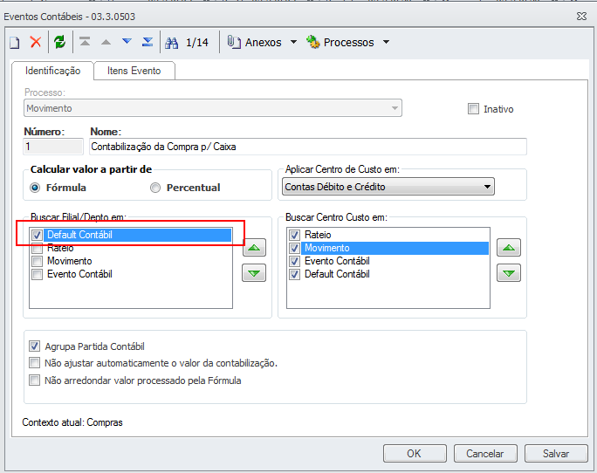This screenshot has width=597, height=473.
Task: Select Evento Contábil text in Filial/Depto list
Action: 79,274
